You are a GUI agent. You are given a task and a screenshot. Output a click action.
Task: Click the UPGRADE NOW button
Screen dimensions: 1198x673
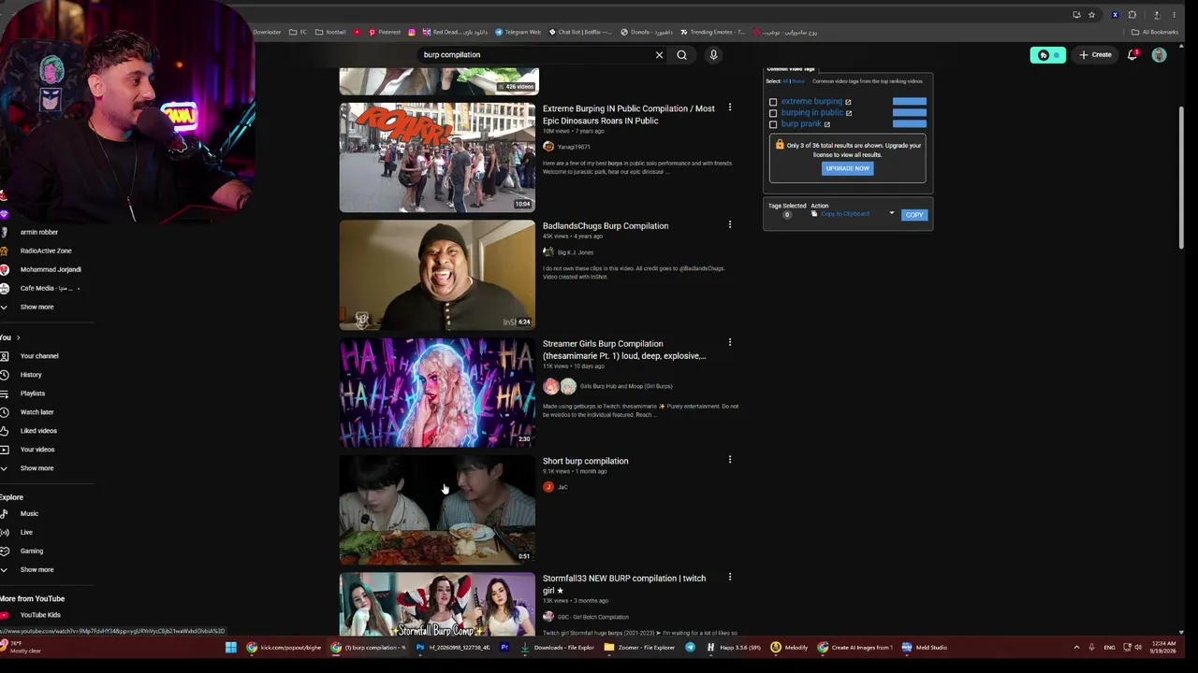847,168
